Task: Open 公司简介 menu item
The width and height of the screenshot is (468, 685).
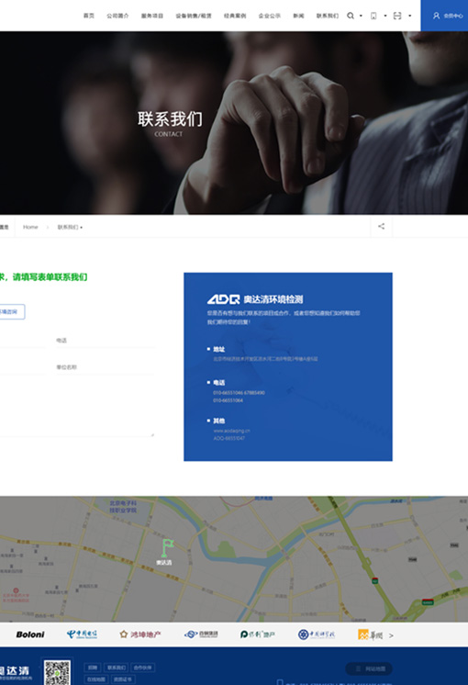Action: tap(117, 16)
